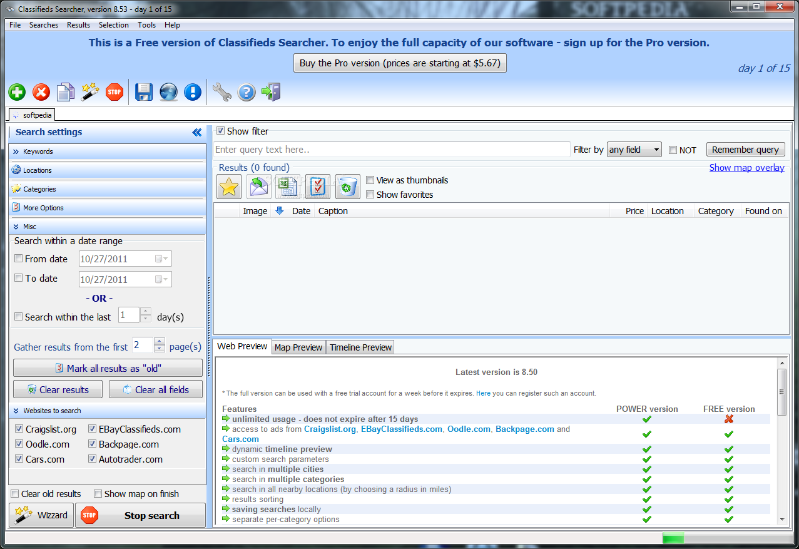Open the From date calendar dropdown

click(161, 259)
